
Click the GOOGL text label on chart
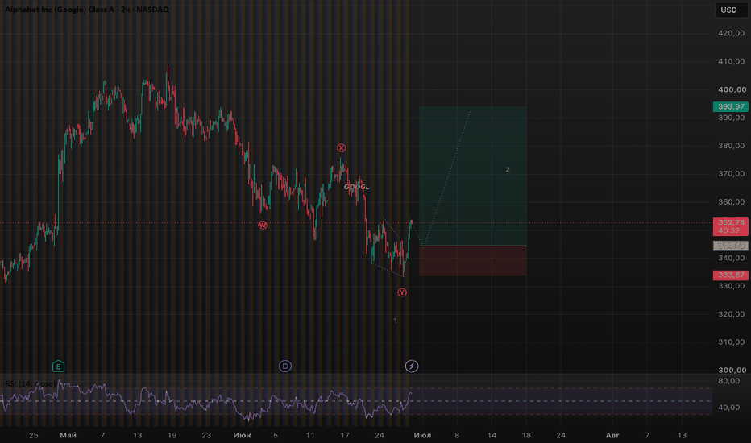(357, 187)
